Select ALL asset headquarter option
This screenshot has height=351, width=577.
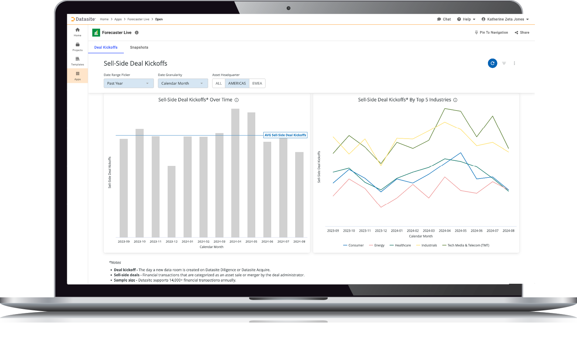pyautogui.click(x=219, y=84)
